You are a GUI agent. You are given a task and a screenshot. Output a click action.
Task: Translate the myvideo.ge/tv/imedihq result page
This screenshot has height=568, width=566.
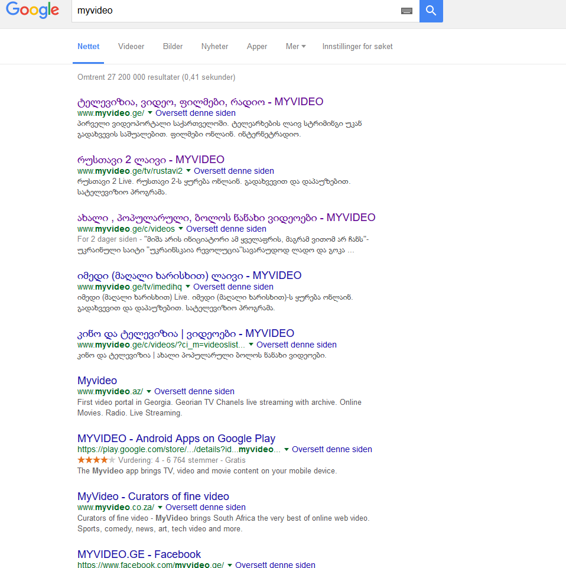(233, 287)
